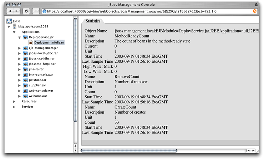Viewport: 264px width, 160px height.
Task: Click the DeployService.jar module icon
Action: click(x=25, y=37)
